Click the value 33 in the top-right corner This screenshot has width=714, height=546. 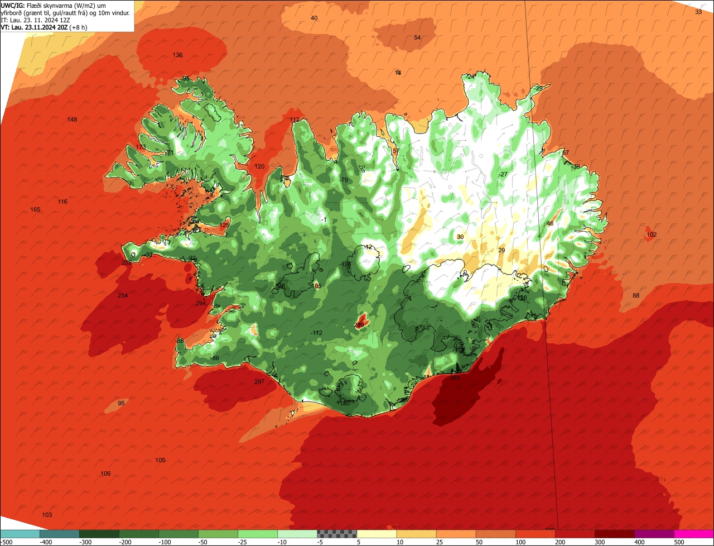(x=698, y=12)
